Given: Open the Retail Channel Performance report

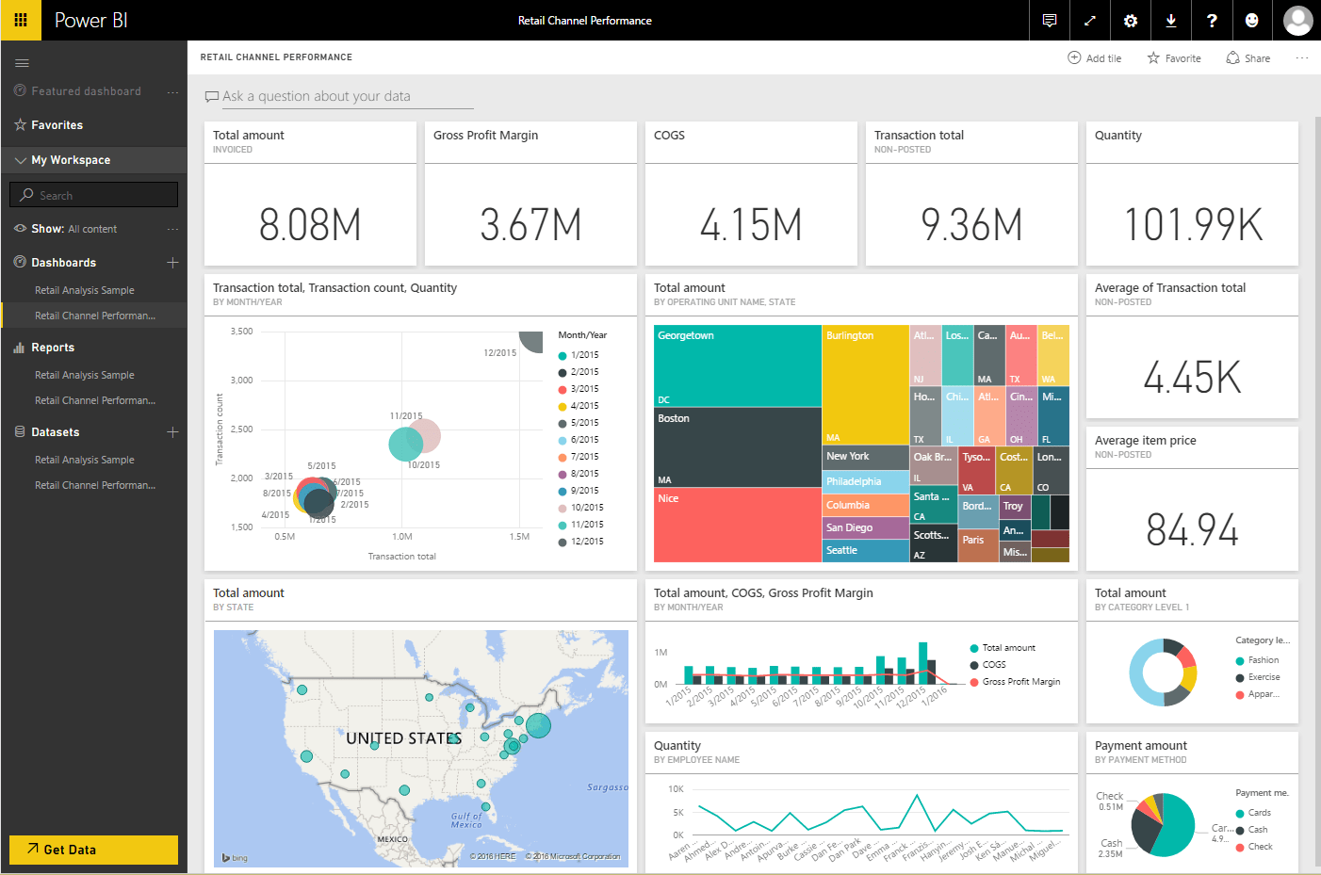Looking at the screenshot, I should coord(94,399).
